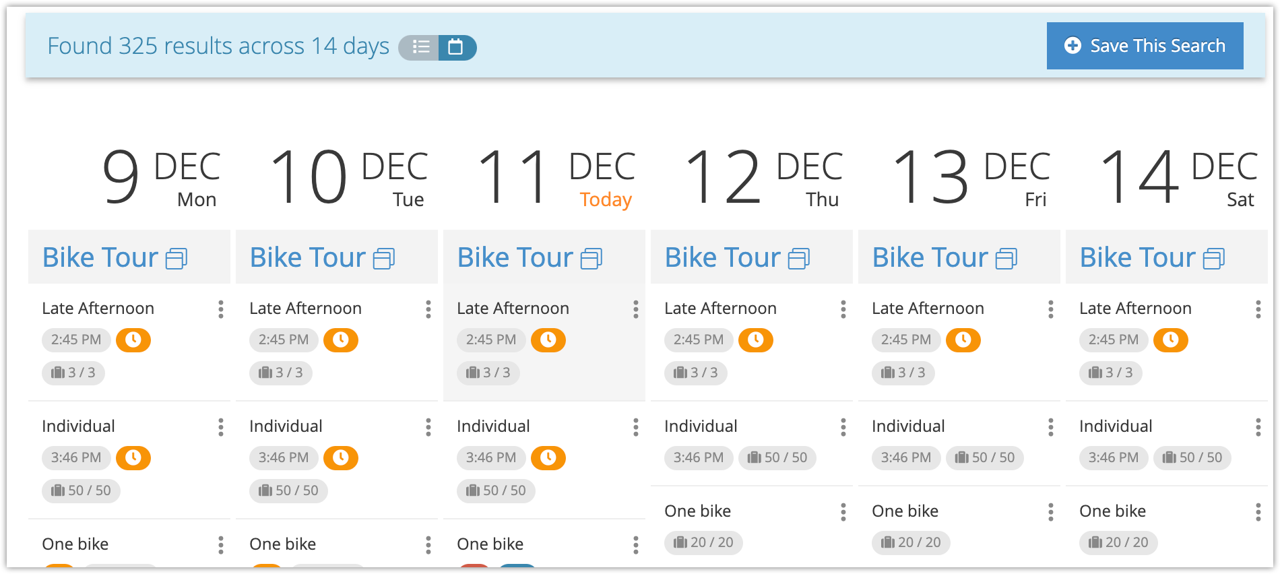The height and width of the screenshot is (574, 1280).
Task: Open Bike Tour link for 13 Dec
Action: click(945, 257)
